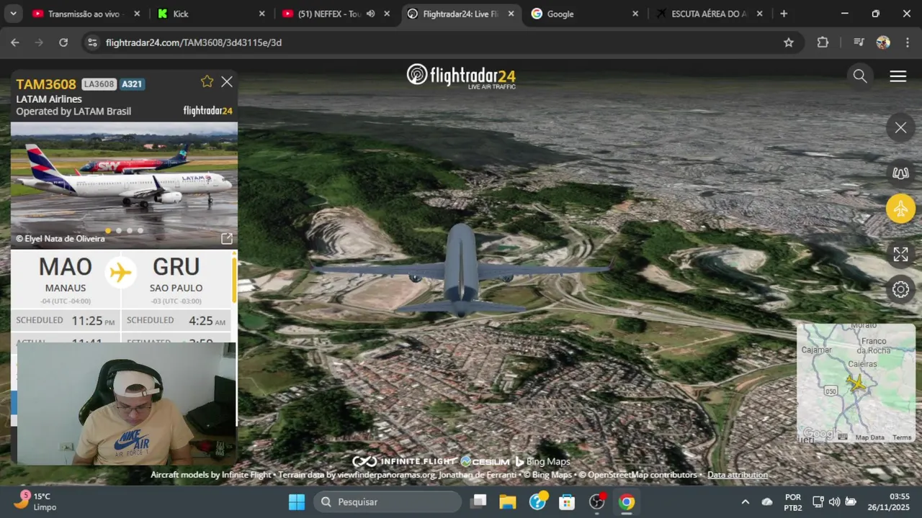Open Task View on taskbar
The image size is (922, 518).
479,501
